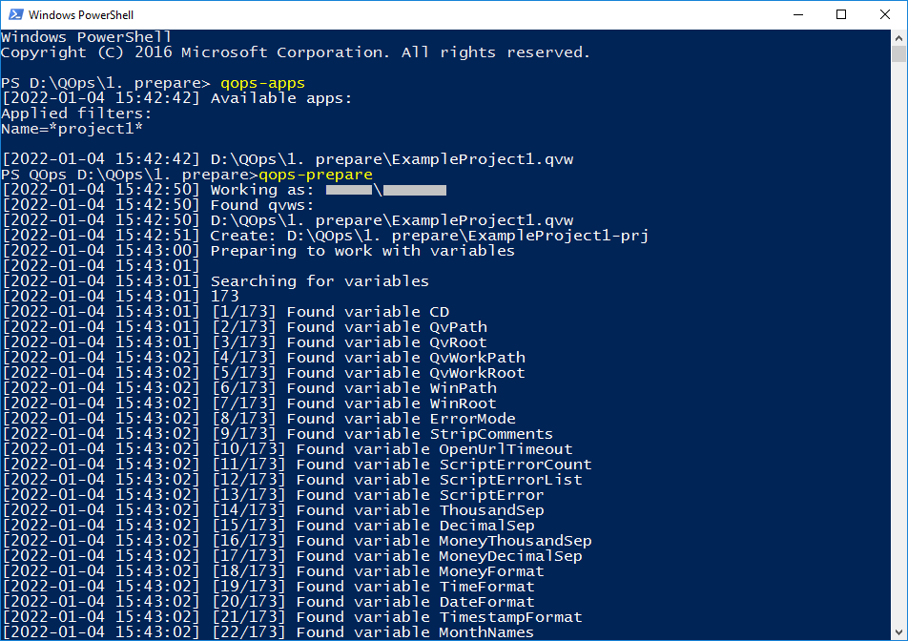The image size is (908, 641).
Task: Click 'Found variable MoneyFormat' line
Action: 274,571
